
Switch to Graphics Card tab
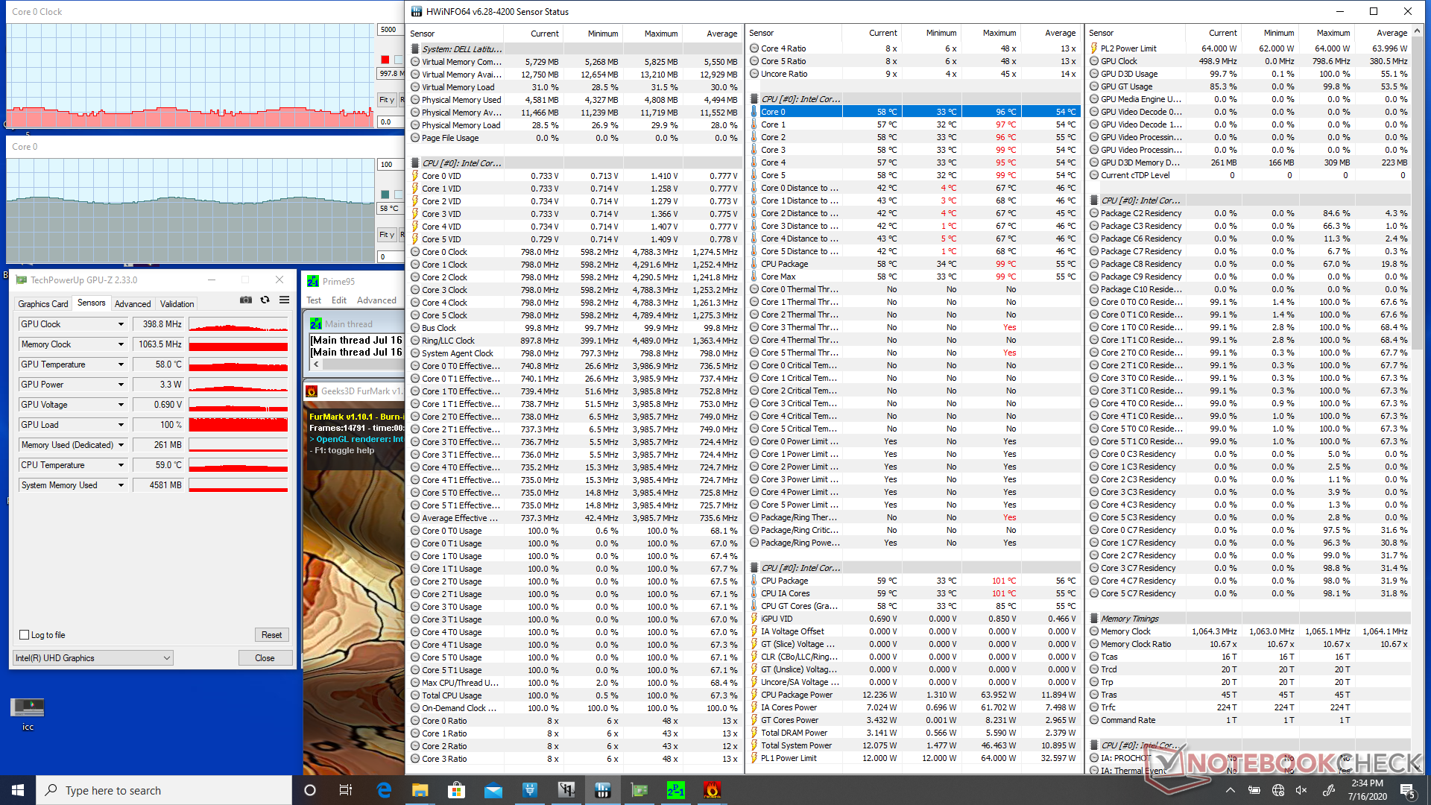coord(43,303)
